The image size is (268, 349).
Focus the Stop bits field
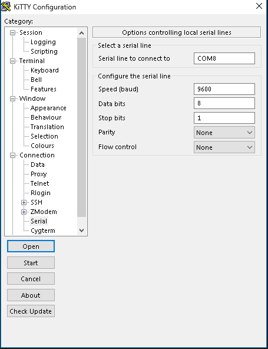[x=224, y=118]
